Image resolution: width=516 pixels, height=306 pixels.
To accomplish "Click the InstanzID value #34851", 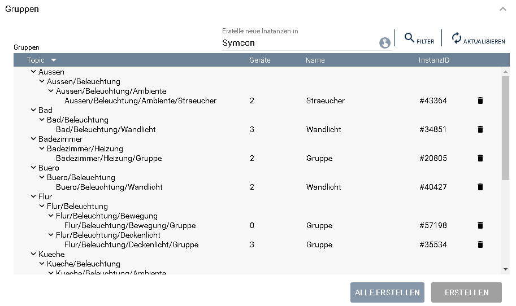I will tap(433, 129).
